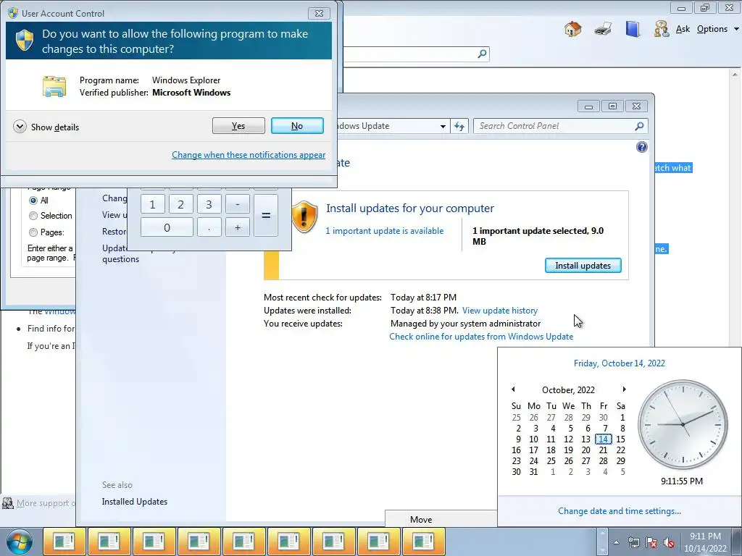Select October 21 in the calendar

604,450
